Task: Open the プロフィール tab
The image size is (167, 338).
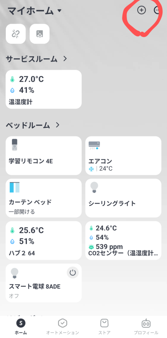Action: 146,327
